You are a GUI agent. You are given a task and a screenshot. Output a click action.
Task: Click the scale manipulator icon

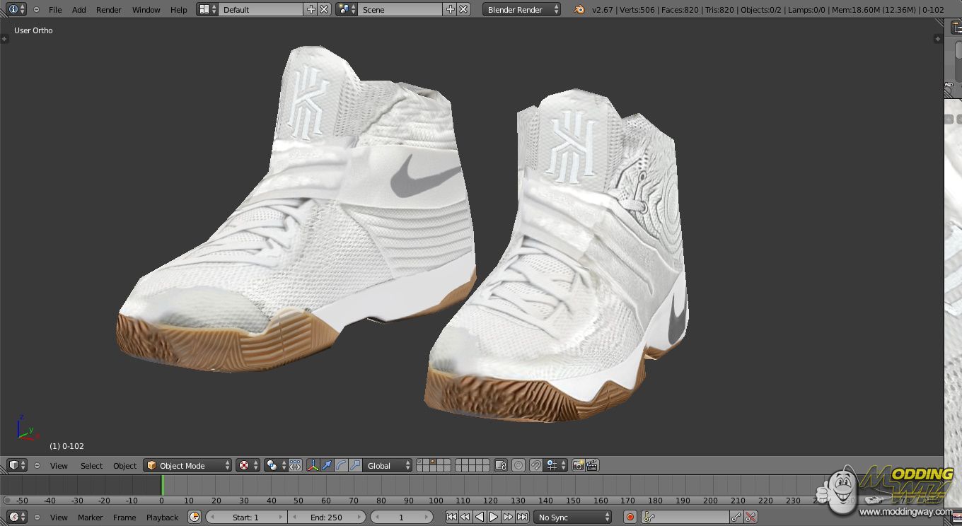[355, 465]
